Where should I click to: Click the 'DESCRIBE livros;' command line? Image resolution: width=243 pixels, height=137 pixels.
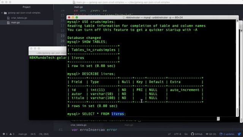(92, 74)
